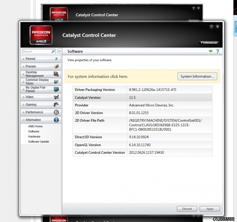Close the front Catalyst Control Center window
Viewport: 237px width, 222px height.
pyautogui.click(x=217, y=27)
